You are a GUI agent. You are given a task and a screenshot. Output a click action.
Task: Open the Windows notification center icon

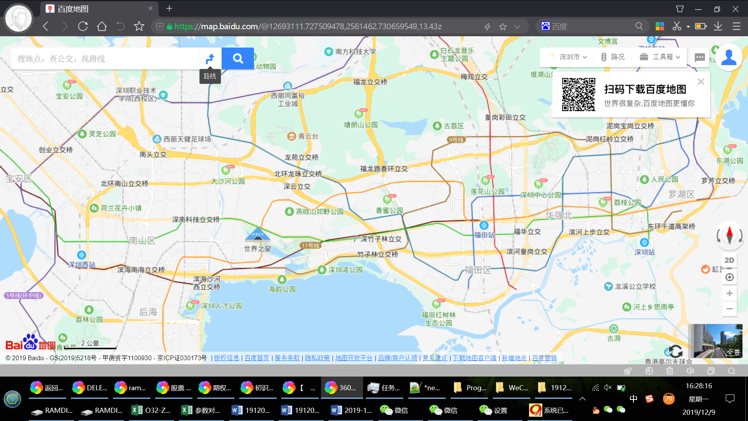[x=730, y=398]
